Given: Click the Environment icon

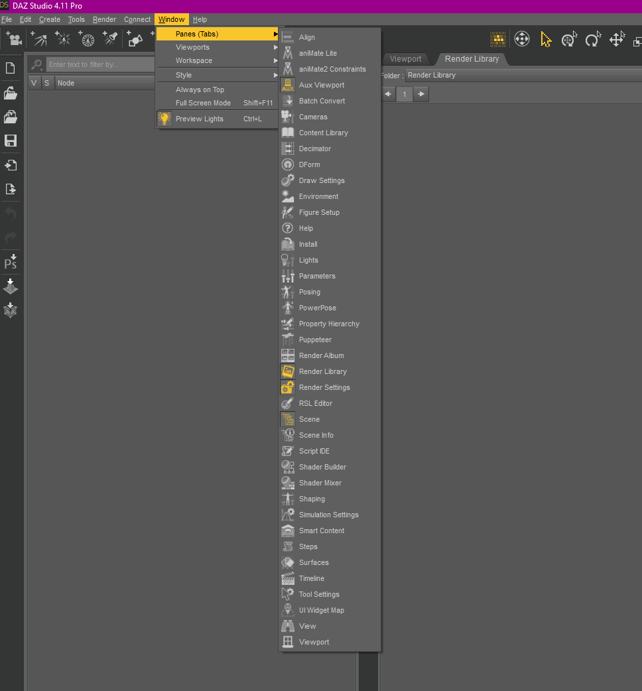Looking at the screenshot, I should pos(288,196).
